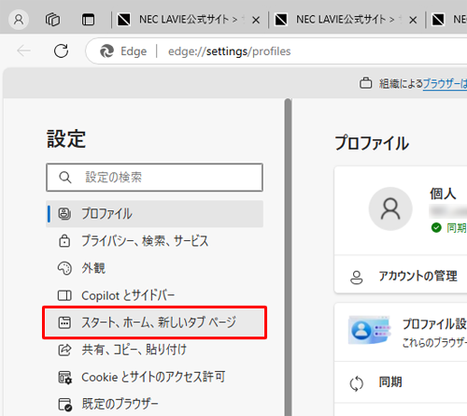Click the back arrow button
467x416 pixels.
23,50
